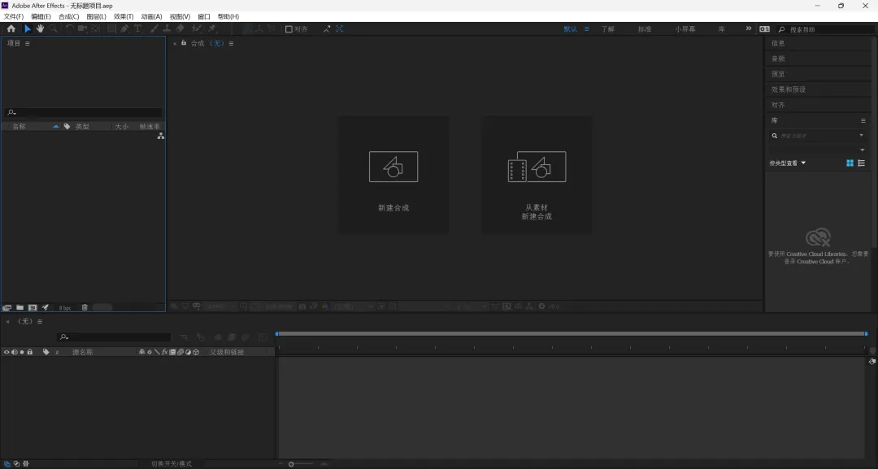Select the Eraser tool
The width and height of the screenshot is (878, 469).
point(180,28)
